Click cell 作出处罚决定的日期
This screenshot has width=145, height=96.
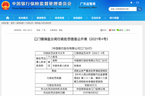[x=54, y=93]
